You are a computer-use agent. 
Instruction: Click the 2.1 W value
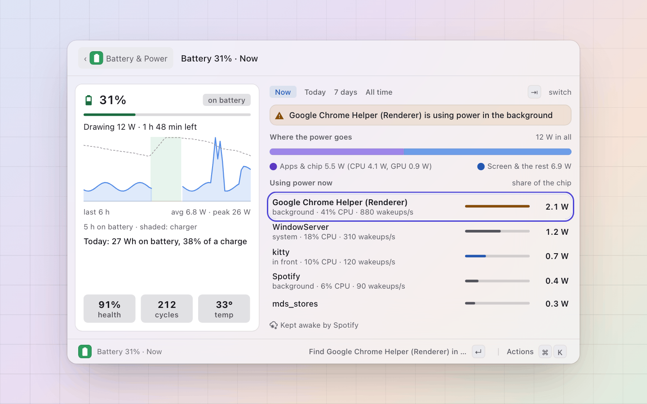(x=557, y=207)
